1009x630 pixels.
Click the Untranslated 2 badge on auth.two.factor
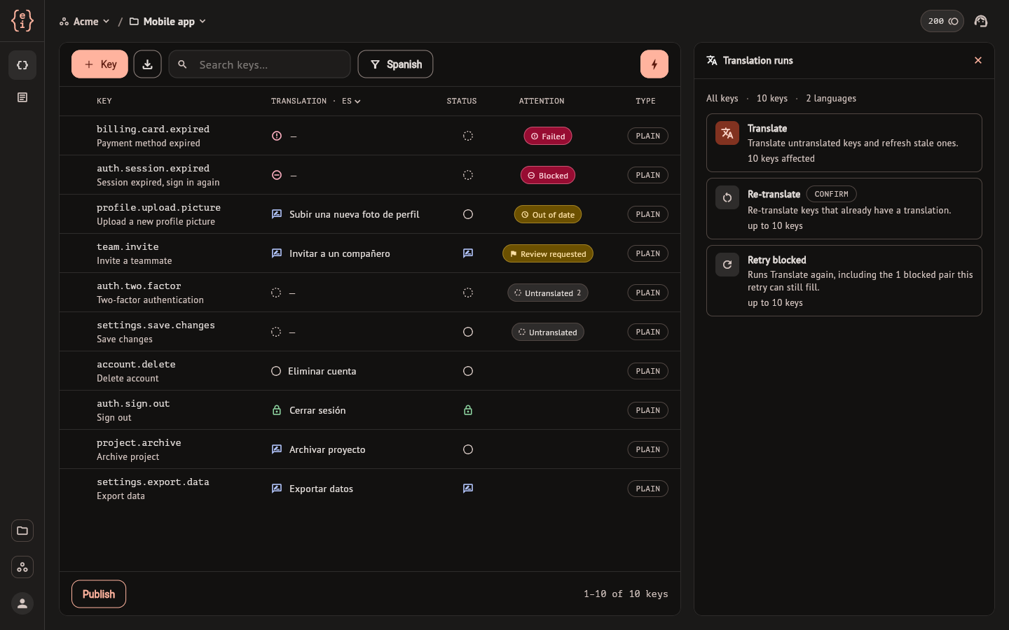[x=548, y=293]
